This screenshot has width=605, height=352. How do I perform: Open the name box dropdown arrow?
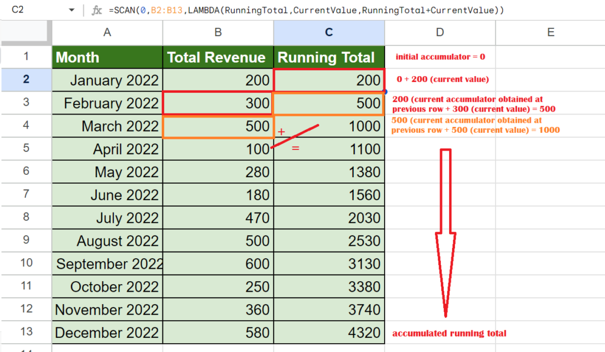pyautogui.click(x=71, y=11)
